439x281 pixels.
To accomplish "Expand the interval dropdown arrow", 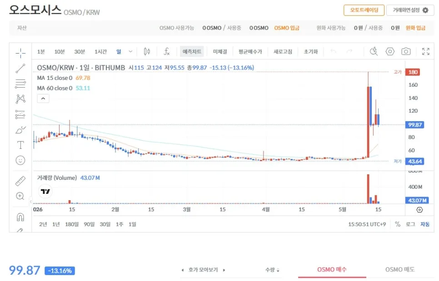I will [x=130, y=52].
